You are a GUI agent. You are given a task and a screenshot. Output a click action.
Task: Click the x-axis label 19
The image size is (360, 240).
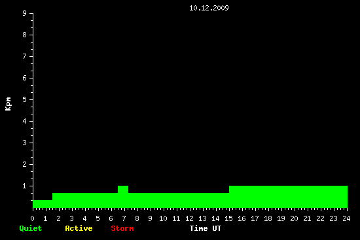281,218
